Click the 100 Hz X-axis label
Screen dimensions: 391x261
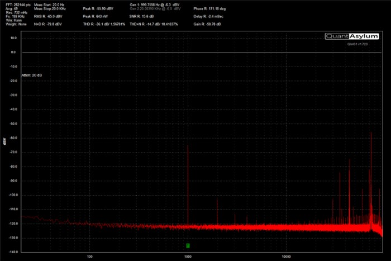(x=90, y=257)
